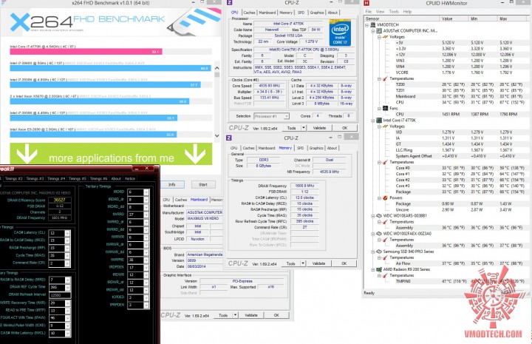This screenshot has width=532, height=344.
Task: Click the 'more applications from me' green banner
Action: coord(111,154)
